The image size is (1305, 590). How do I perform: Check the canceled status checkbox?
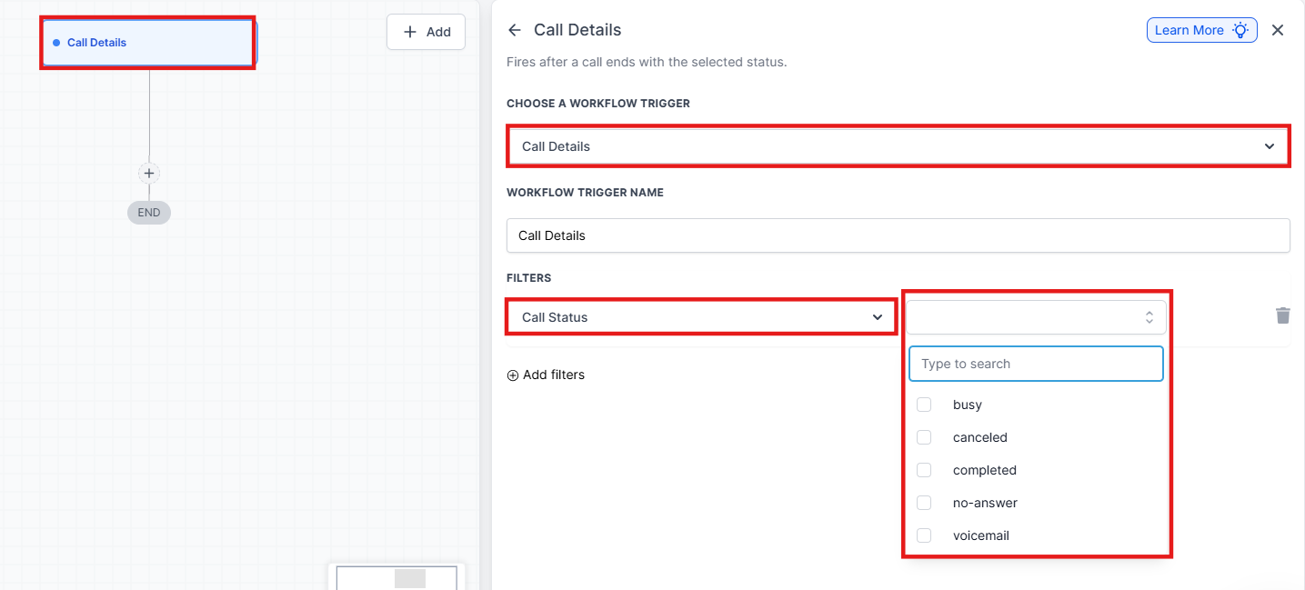tap(924, 437)
